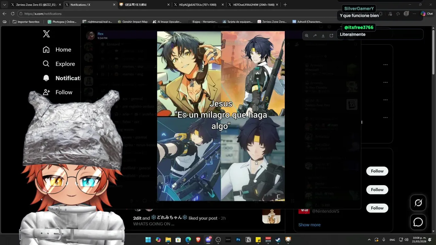Open Microsoft Store from taskbar
This screenshot has width=436, height=245.
[178, 240]
